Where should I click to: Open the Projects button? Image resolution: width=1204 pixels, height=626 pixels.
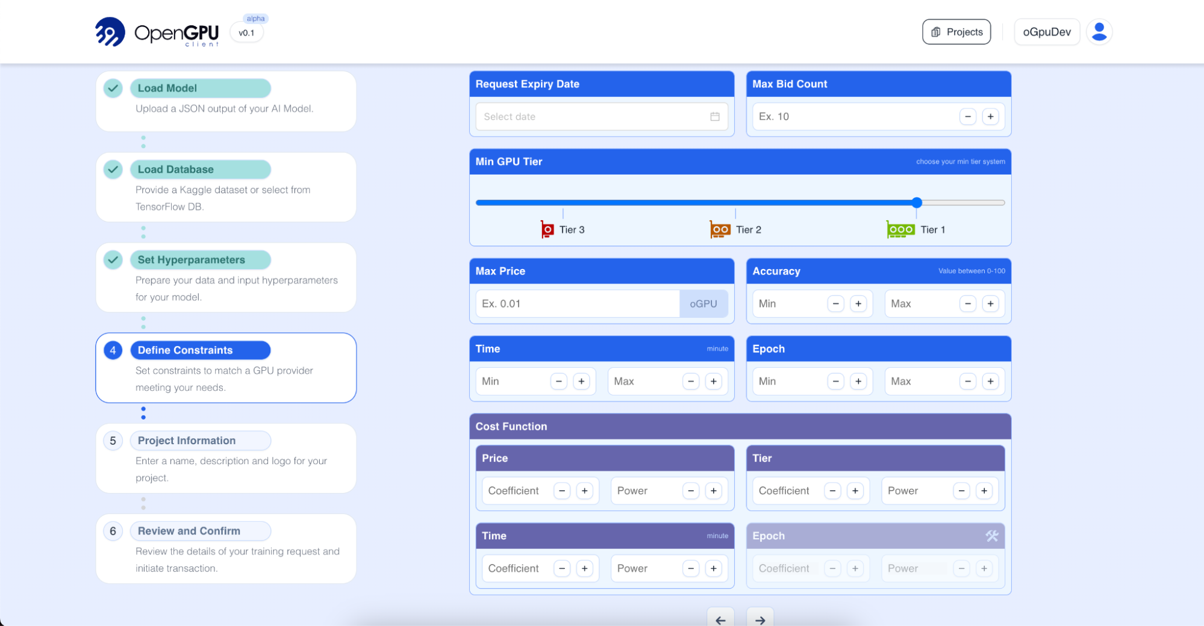click(x=956, y=32)
